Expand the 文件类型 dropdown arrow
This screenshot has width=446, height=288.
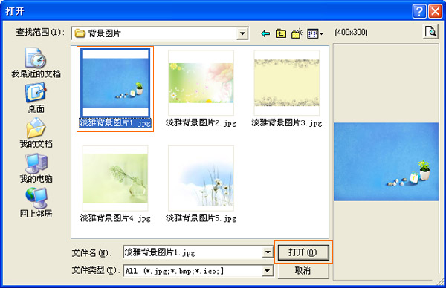click(268, 271)
